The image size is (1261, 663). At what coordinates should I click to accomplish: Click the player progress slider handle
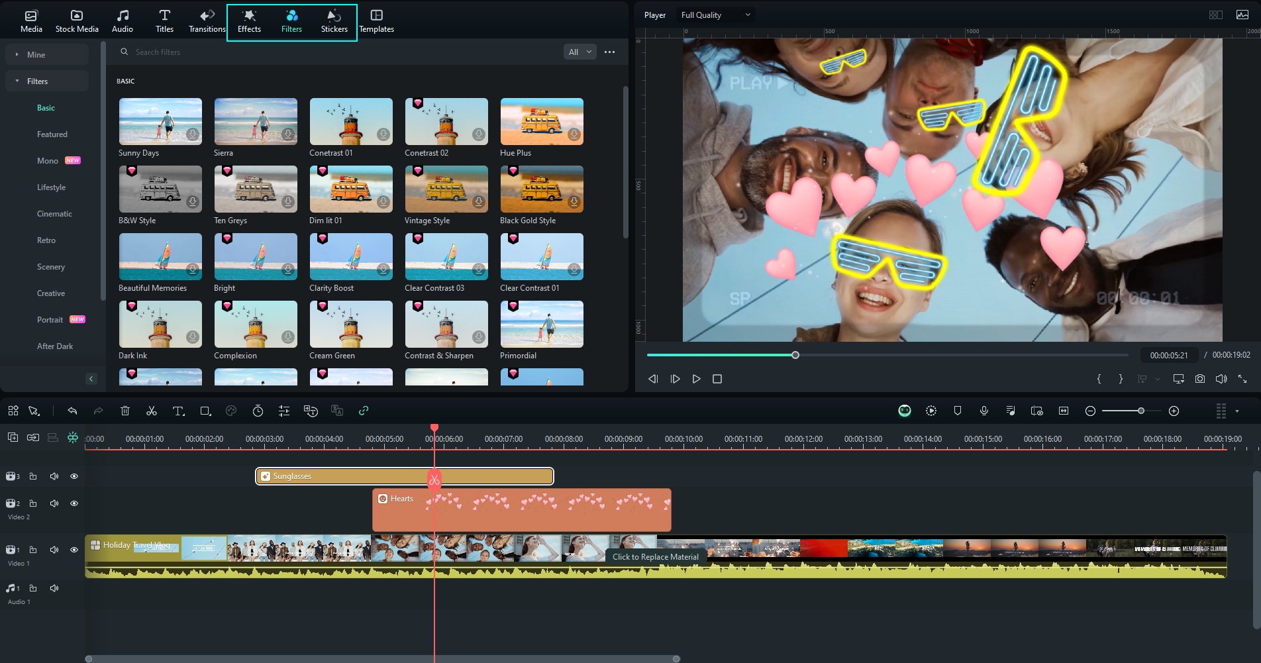pyautogui.click(x=795, y=355)
